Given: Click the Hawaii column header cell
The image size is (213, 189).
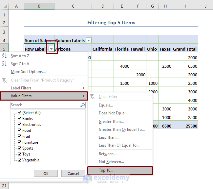Looking at the screenshot, I should 138,48.
